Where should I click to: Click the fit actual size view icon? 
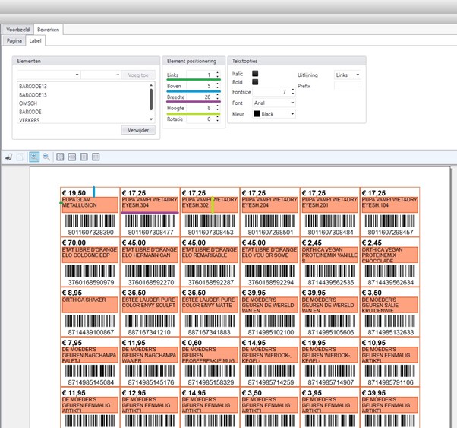(x=60, y=157)
